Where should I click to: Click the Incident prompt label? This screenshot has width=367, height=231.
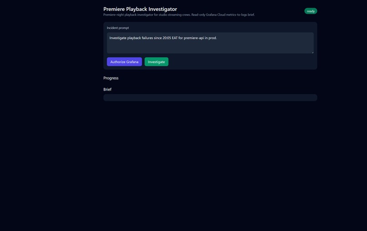click(x=118, y=28)
